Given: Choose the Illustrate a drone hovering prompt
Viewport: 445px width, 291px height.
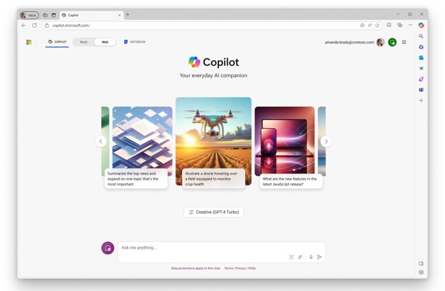Looking at the screenshot, I should point(213,179).
